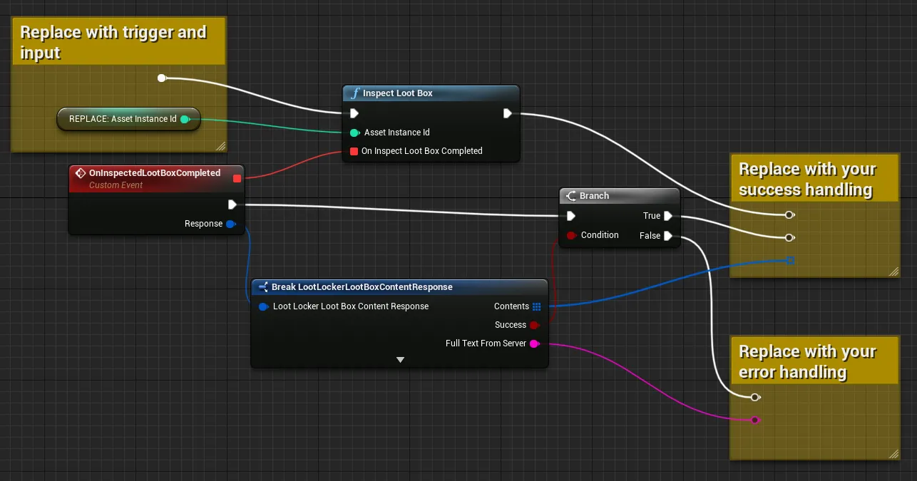Image resolution: width=917 pixels, height=481 pixels.
Task: Click the Full Text From Server output pin
Action: (534, 343)
